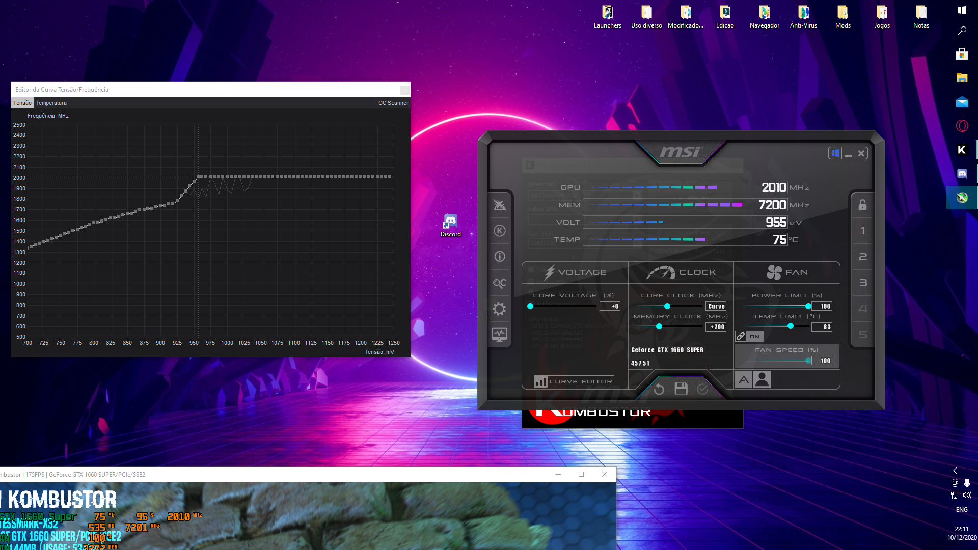Image resolution: width=978 pixels, height=550 pixels.
Task: Open the Discord desktop shortcut
Action: point(450,226)
